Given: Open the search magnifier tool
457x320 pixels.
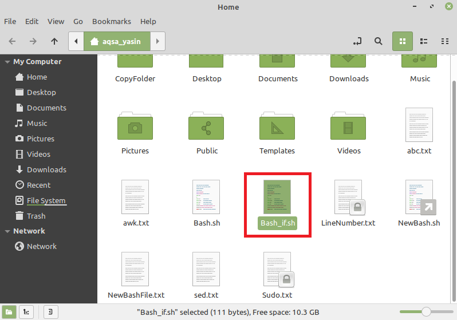Looking at the screenshot, I should pos(379,41).
